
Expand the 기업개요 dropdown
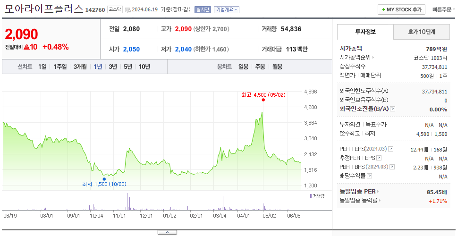pyautogui.click(x=227, y=9)
